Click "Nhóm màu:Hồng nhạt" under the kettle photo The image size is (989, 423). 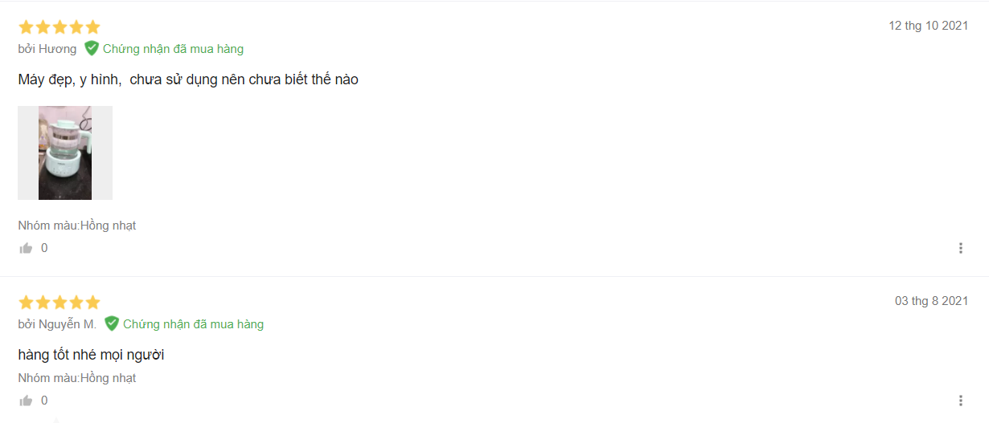click(77, 226)
